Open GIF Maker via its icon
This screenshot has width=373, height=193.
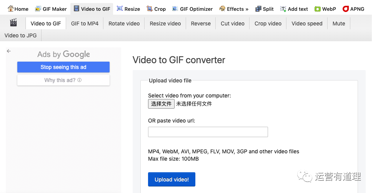tap(38, 9)
